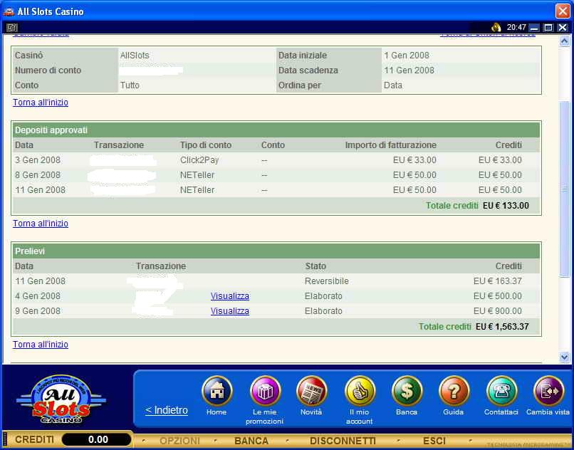Click the CREDITI balance display
Screen dimensions: 574x450
point(98,440)
